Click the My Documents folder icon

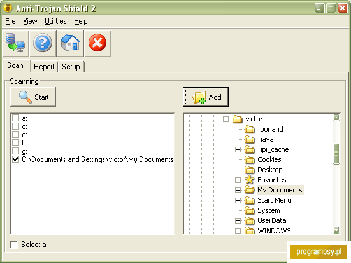coord(249,190)
